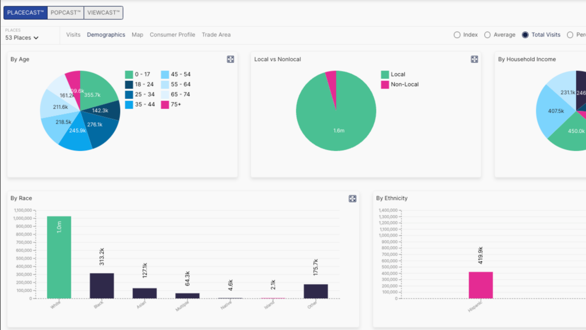Open the Trade Area tab
The width and height of the screenshot is (586, 330).
click(216, 35)
